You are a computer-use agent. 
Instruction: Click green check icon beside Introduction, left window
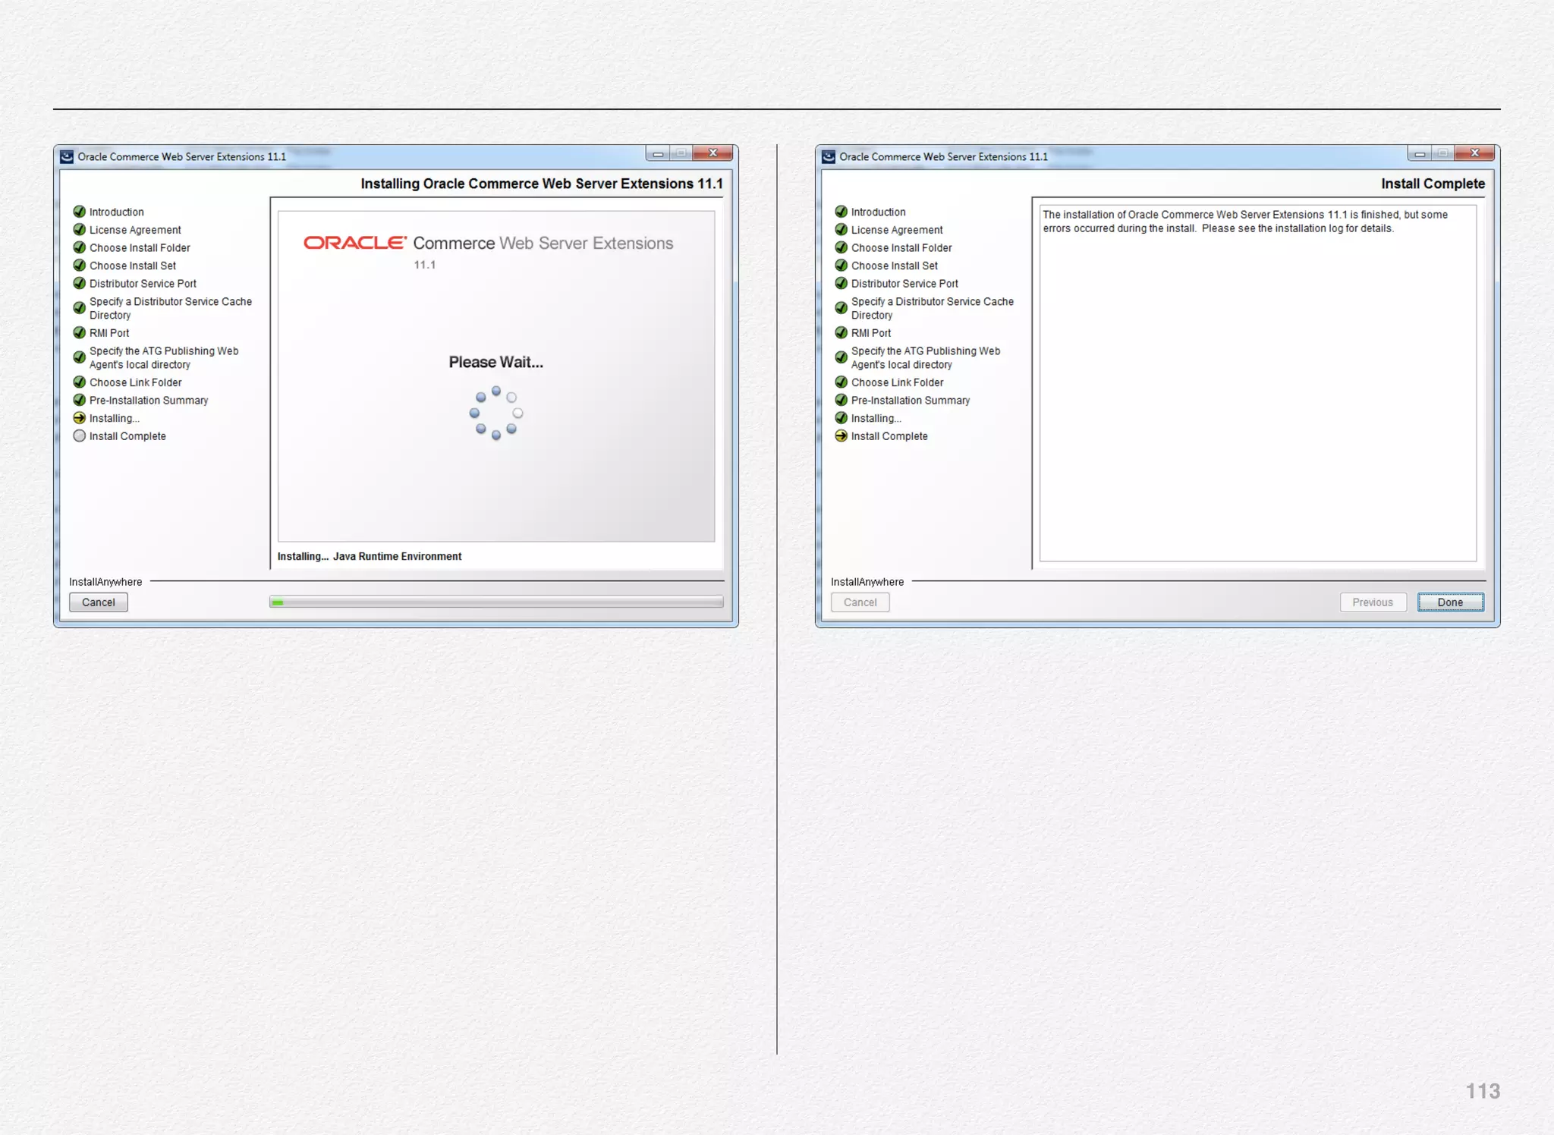(79, 212)
